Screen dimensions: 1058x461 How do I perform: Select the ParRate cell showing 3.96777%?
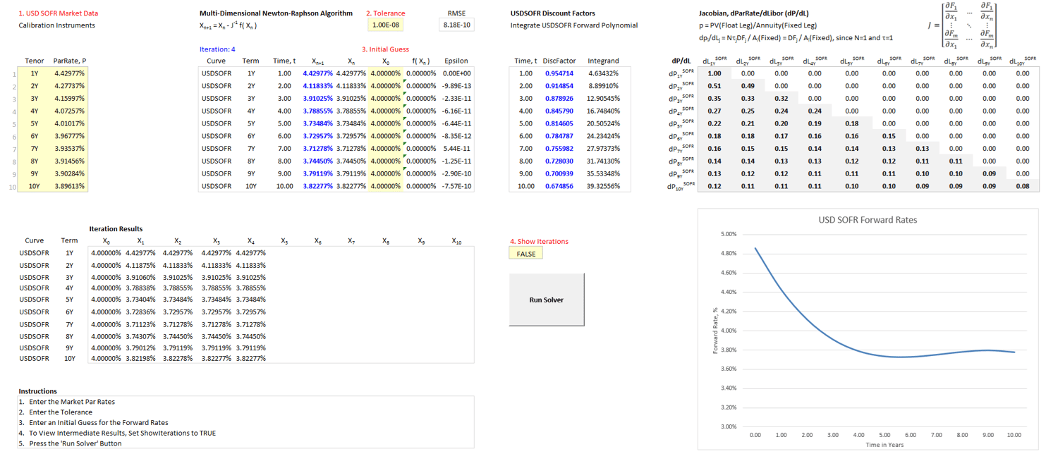tap(69, 136)
